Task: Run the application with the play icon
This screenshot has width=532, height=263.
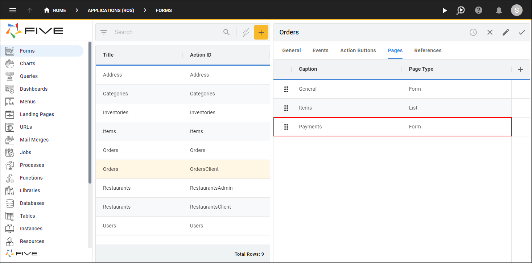Action: pyautogui.click(x=445, y=11)
